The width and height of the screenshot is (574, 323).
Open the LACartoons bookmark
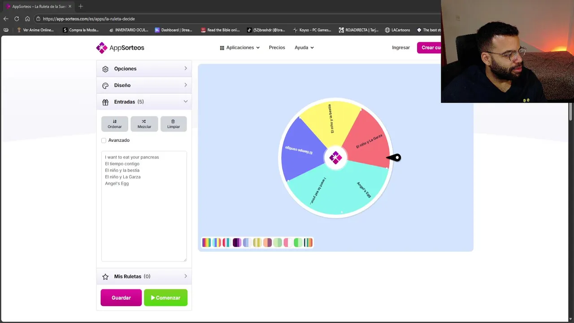click(x=397, y=30)
